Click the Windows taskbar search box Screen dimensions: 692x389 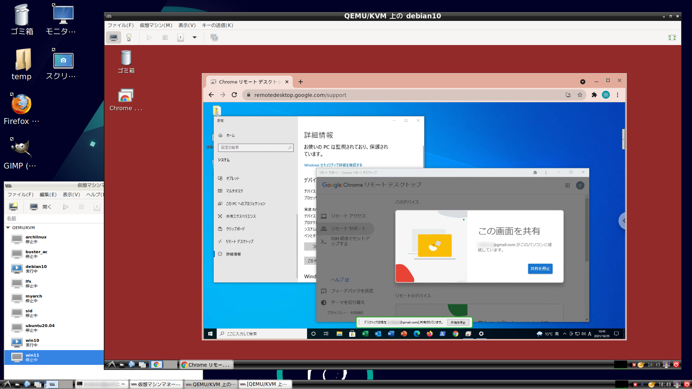coord(262,334)
